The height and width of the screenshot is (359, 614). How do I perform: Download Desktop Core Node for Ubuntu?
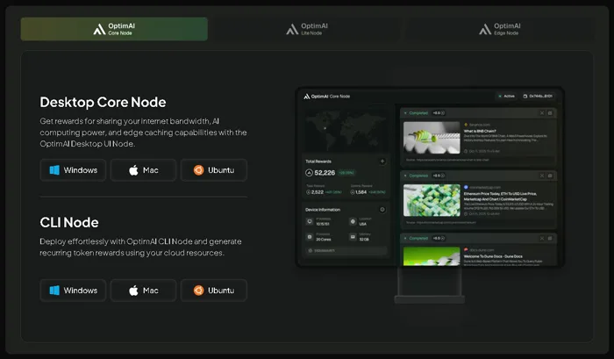click(214, 170)
